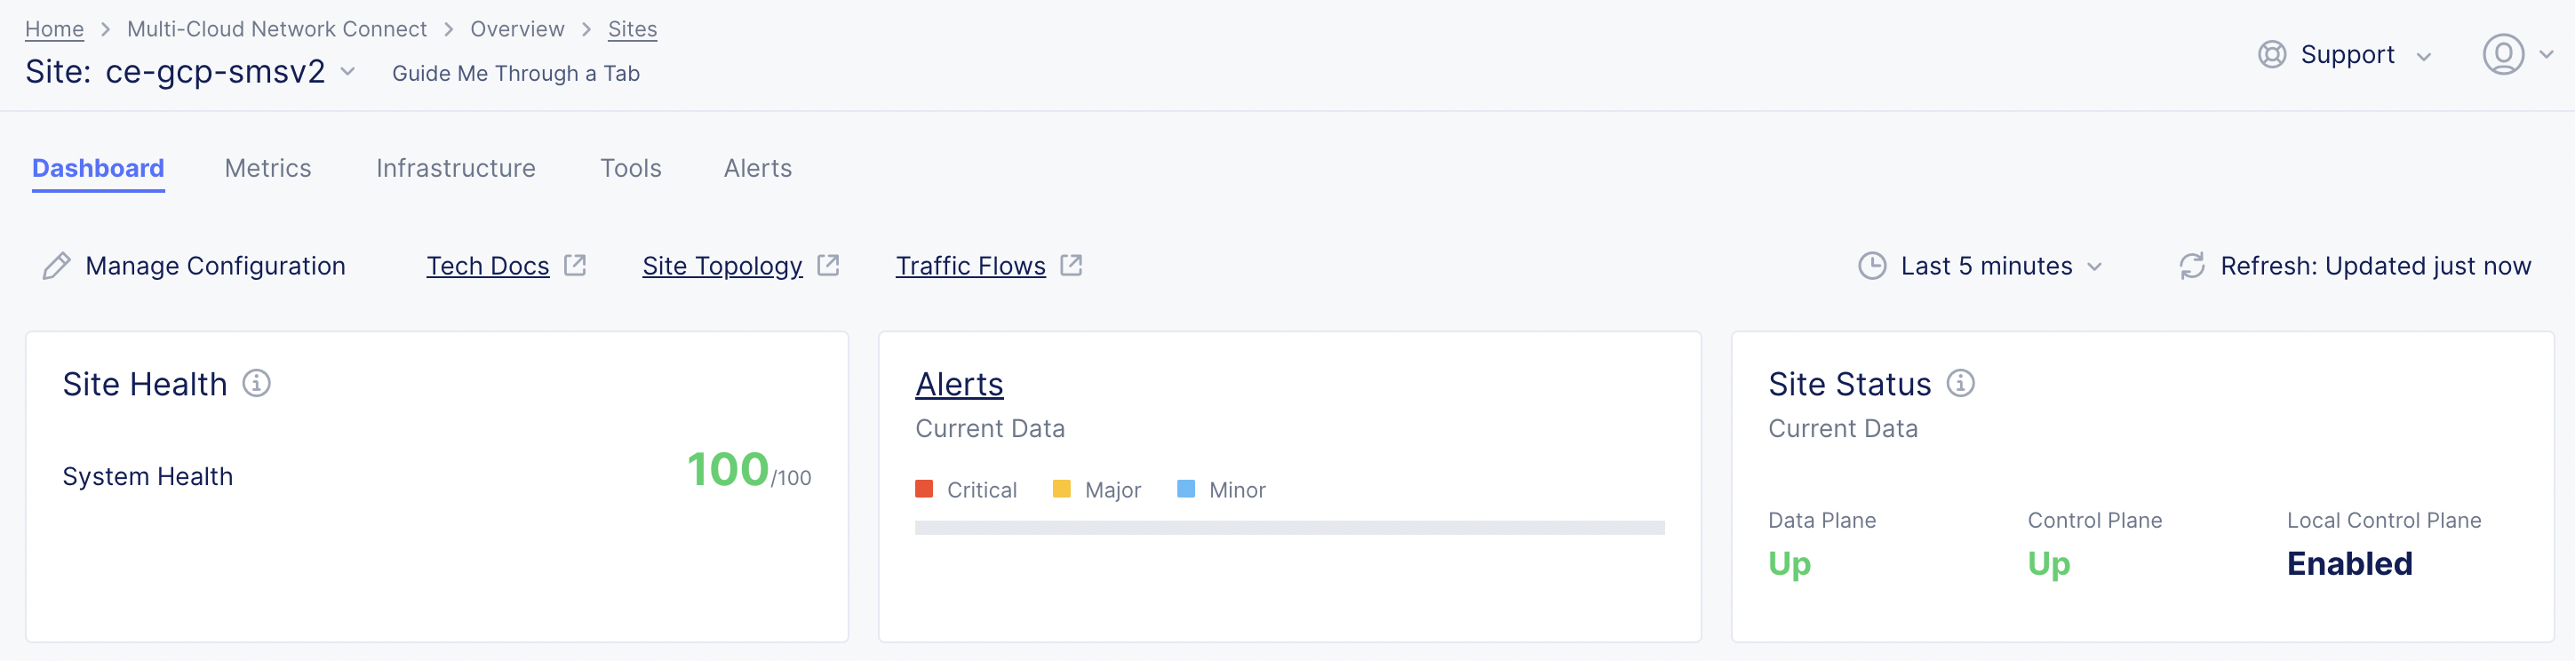Image resolution: width=2575 pixels, height=661 pixels.
Task: Open the Tools tab
Action: (x=630, y=168)
